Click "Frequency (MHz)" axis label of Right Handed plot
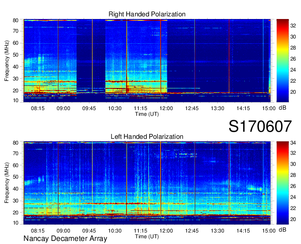Image resolution: width=301 pixels, height=244 pixels. [7, 61]
